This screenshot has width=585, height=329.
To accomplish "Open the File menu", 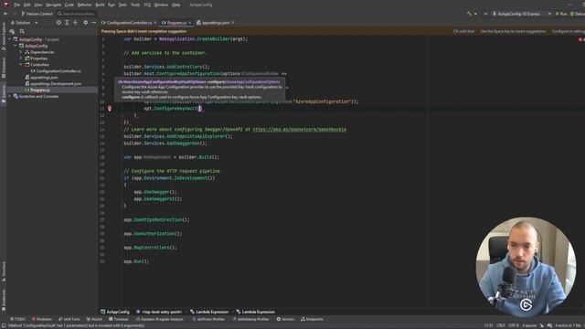I will point(16,5).
